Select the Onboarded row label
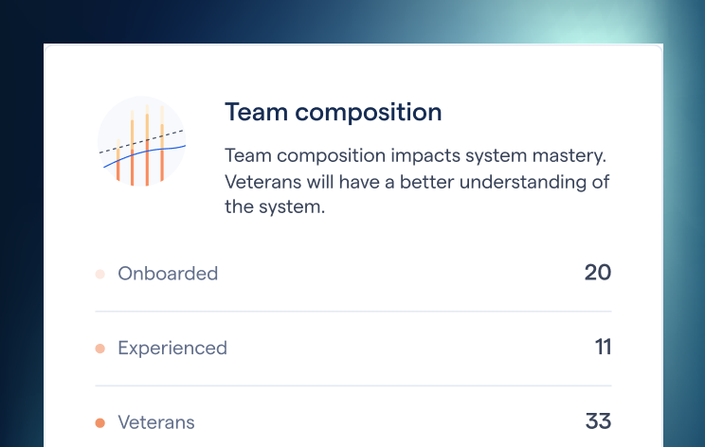 coord(168,274)
